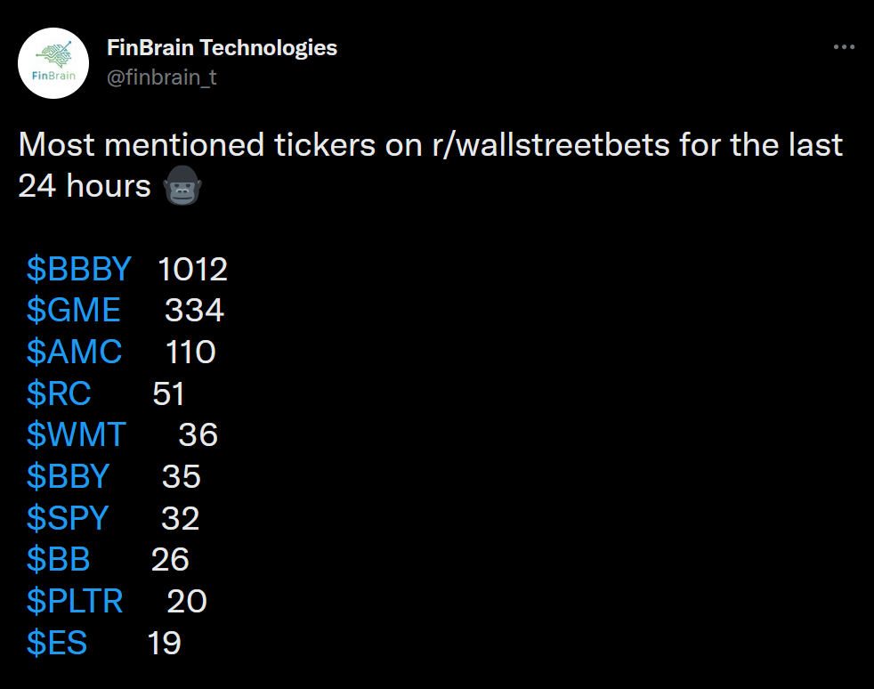This screenshot has width=874, height=689.
Task: Open the $WMT cashtag
Action: 77,434
